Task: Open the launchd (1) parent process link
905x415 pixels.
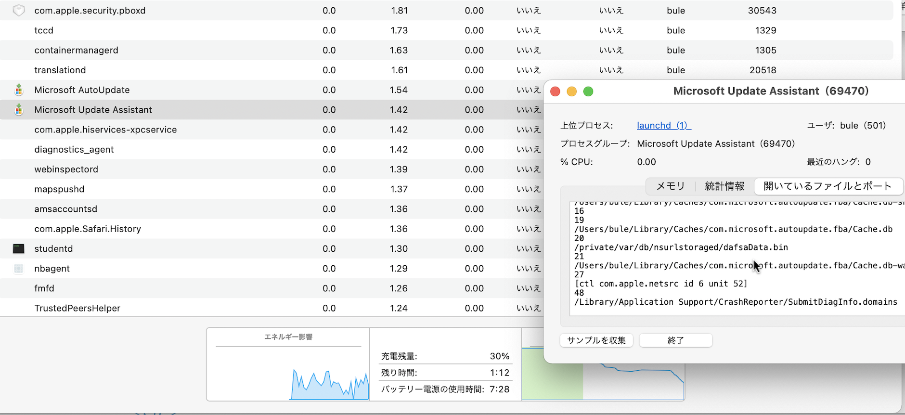Action: (663, 126)
